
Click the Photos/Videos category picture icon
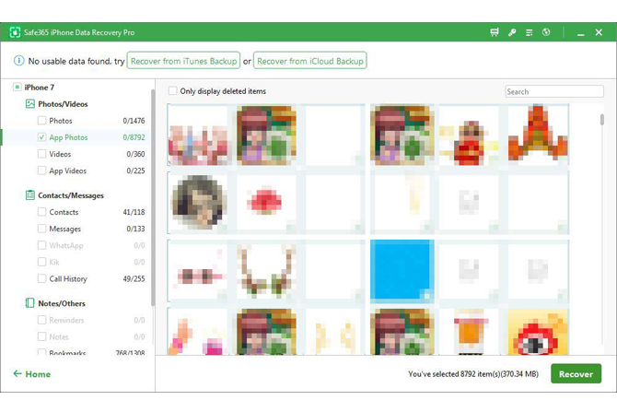point(30,104)
